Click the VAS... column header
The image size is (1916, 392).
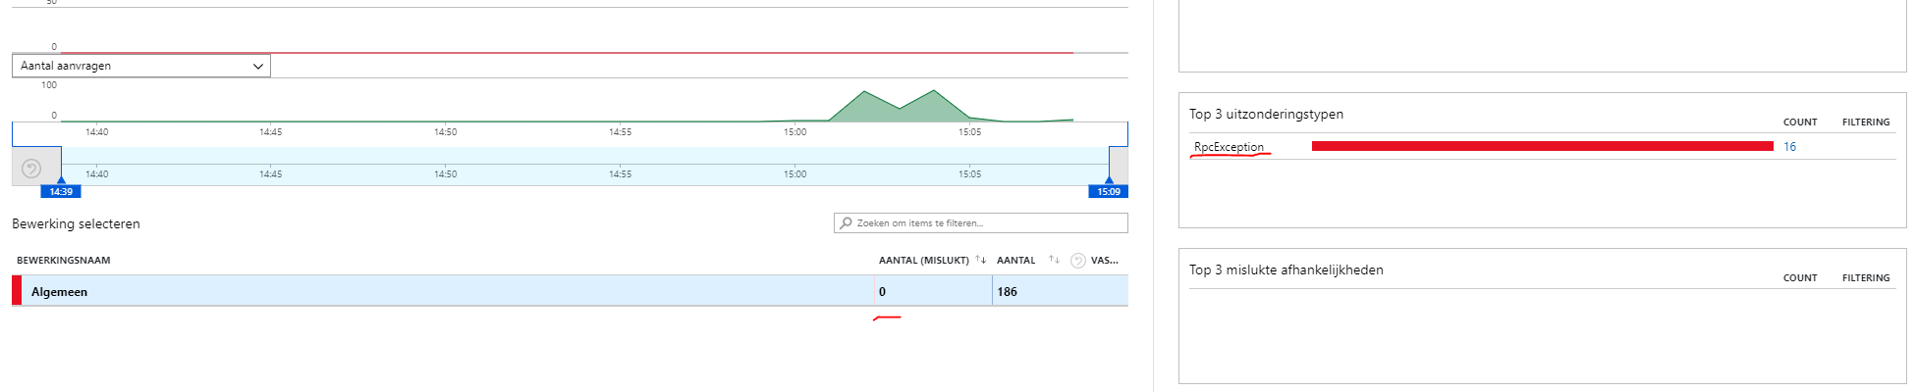[x=1105, y=261]
